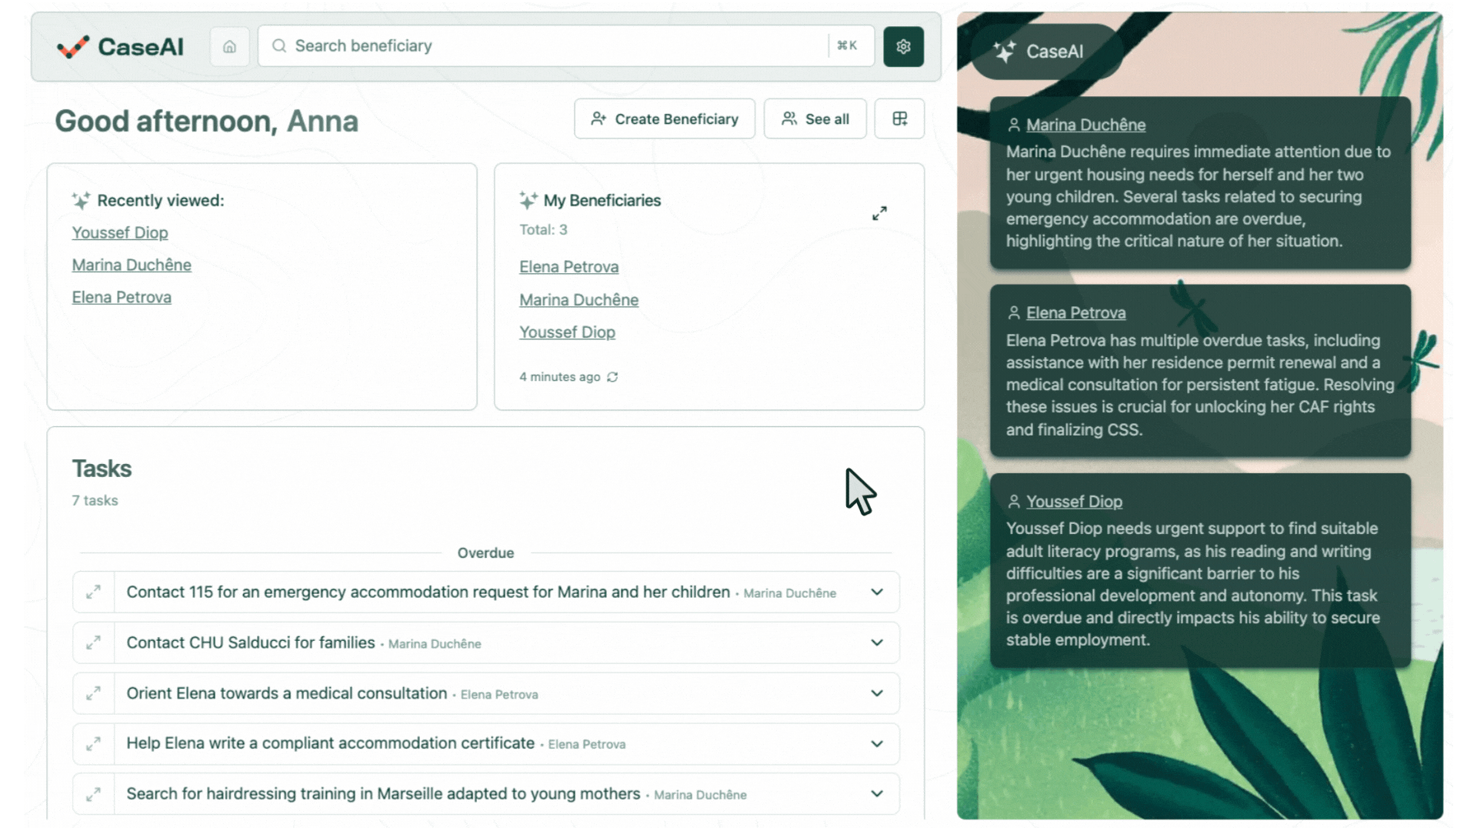Screen dimensions: 1477x831
Task: Expand the 'Contact 115' task details
Action: pos(876,592)
